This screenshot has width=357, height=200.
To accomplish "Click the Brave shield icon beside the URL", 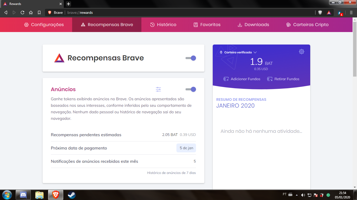I will (x=50, y=12).
